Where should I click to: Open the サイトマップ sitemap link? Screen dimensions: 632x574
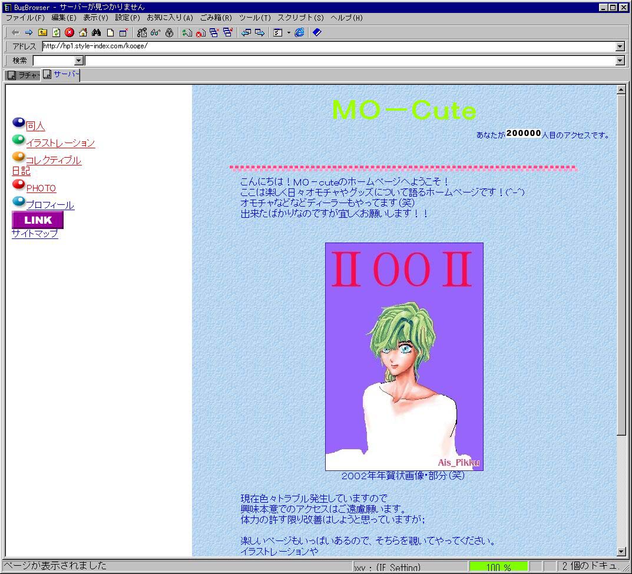(x=35, y=234)
